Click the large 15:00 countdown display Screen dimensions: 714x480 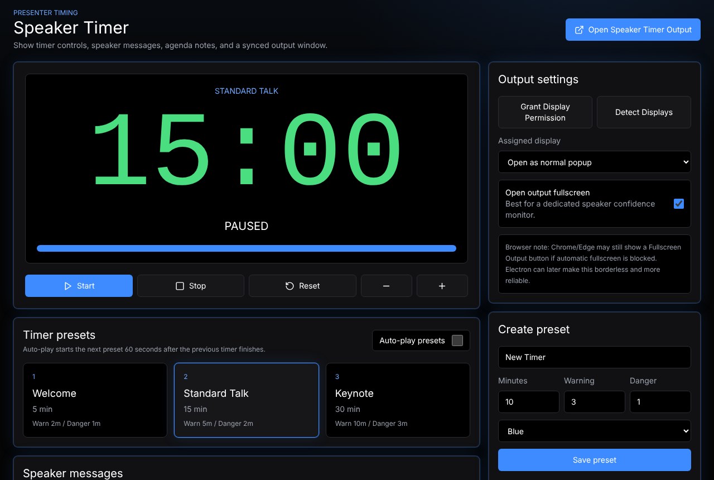pos(247,150)
